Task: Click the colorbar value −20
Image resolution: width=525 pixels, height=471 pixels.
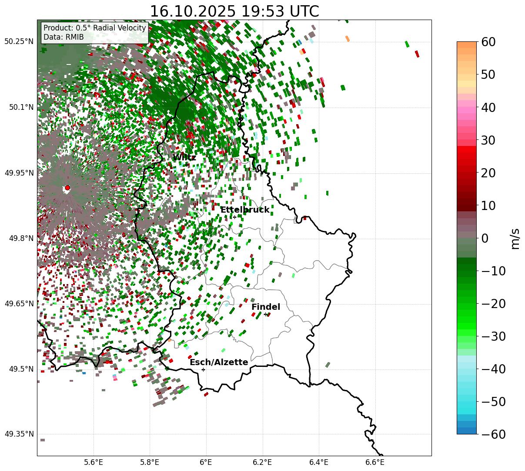Action: click(494, 303)
